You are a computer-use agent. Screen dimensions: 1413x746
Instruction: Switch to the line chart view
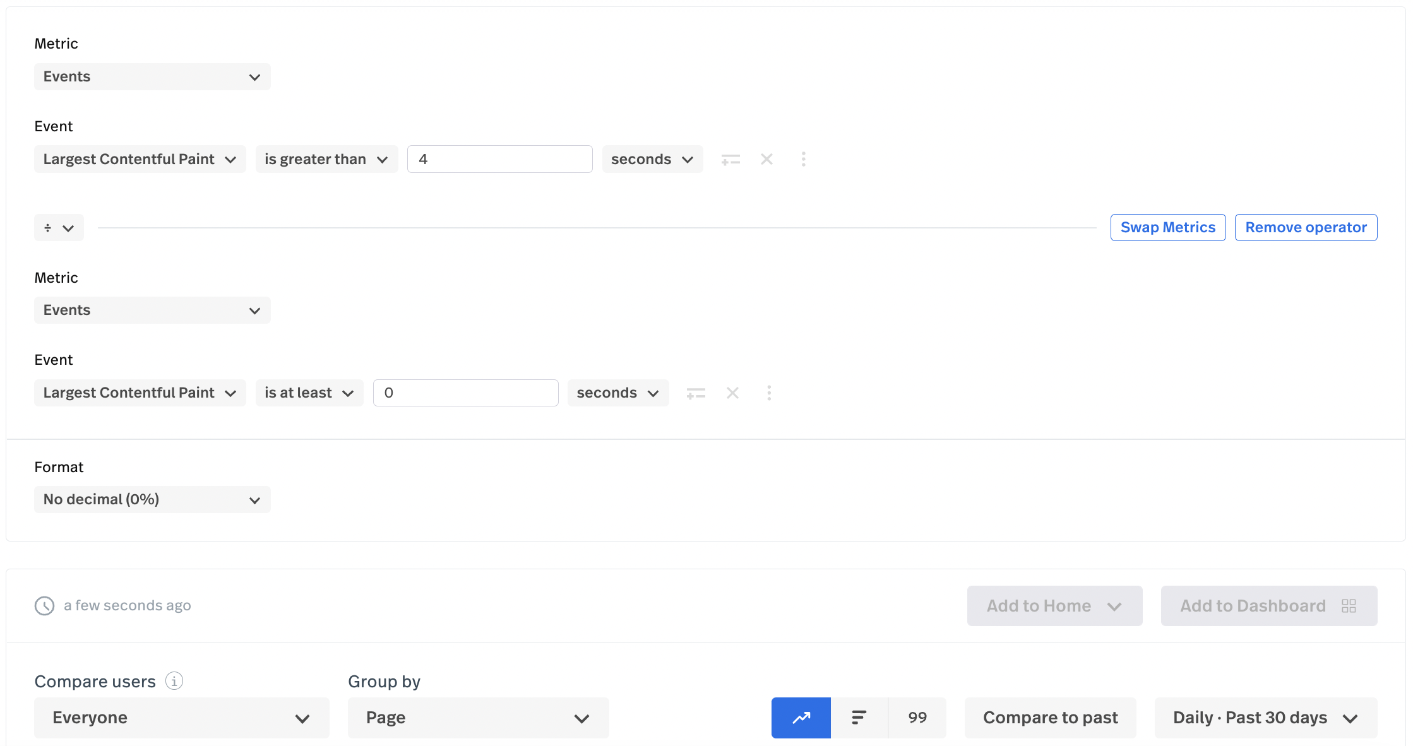(801, 718)
